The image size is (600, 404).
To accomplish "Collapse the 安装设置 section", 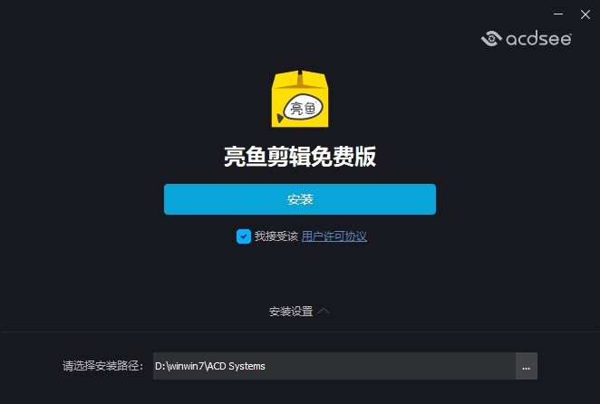I will point(299,312).
